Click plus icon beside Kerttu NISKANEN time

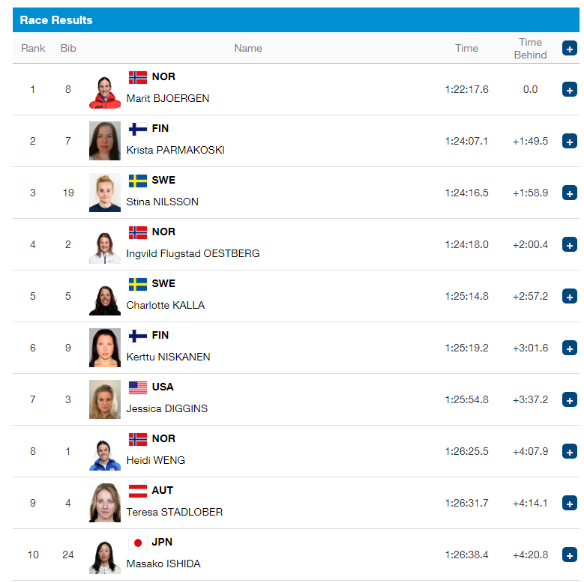click(x=569, y=348)
